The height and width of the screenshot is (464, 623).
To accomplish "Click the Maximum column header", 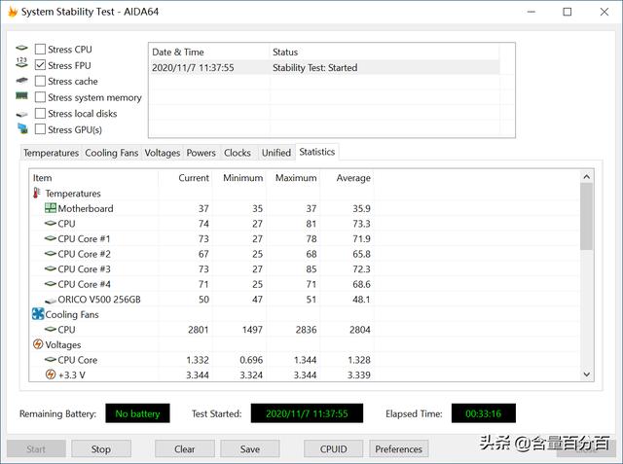I will [x=296, y=178].
